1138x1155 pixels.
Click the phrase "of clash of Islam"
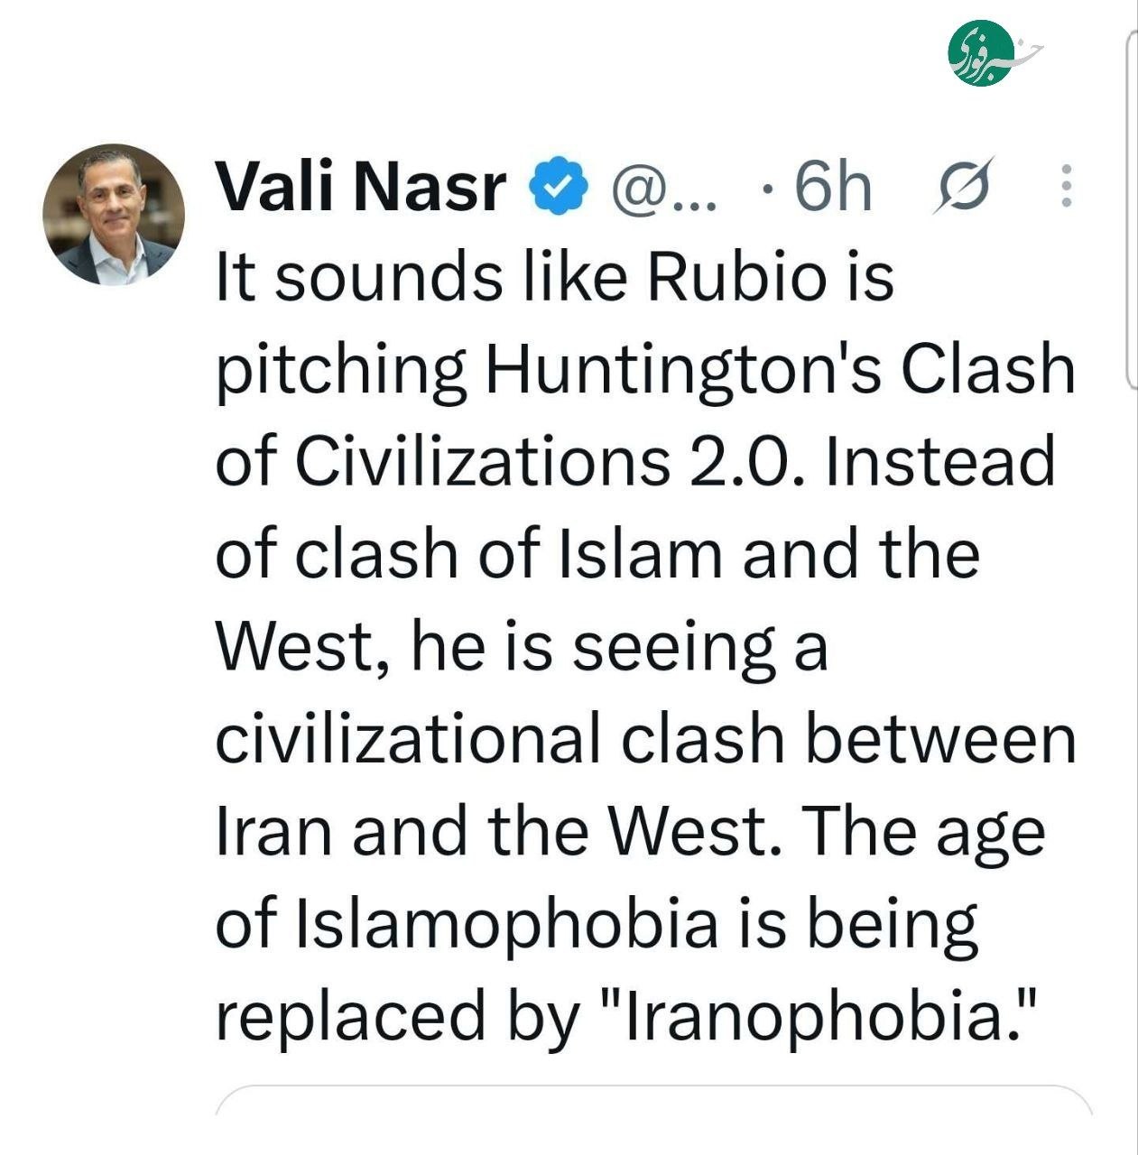point(468,553)
